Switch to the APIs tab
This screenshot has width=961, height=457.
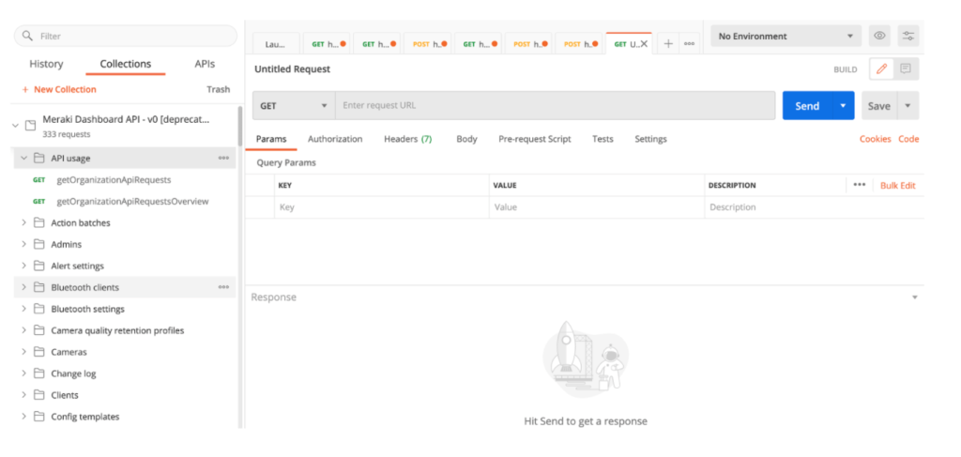pyautogui.click(x=205, y=64)
